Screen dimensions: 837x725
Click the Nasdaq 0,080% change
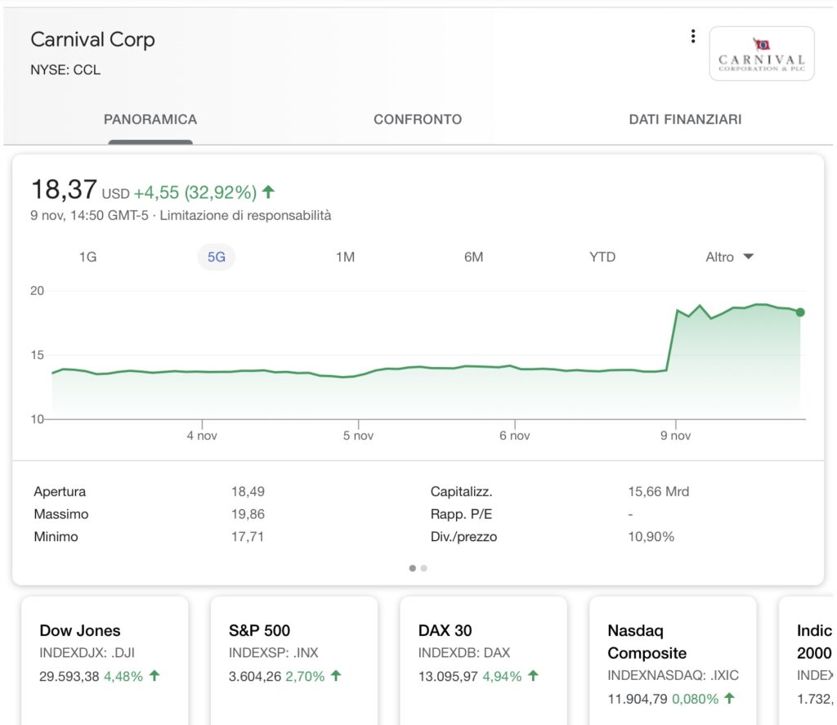695,699
